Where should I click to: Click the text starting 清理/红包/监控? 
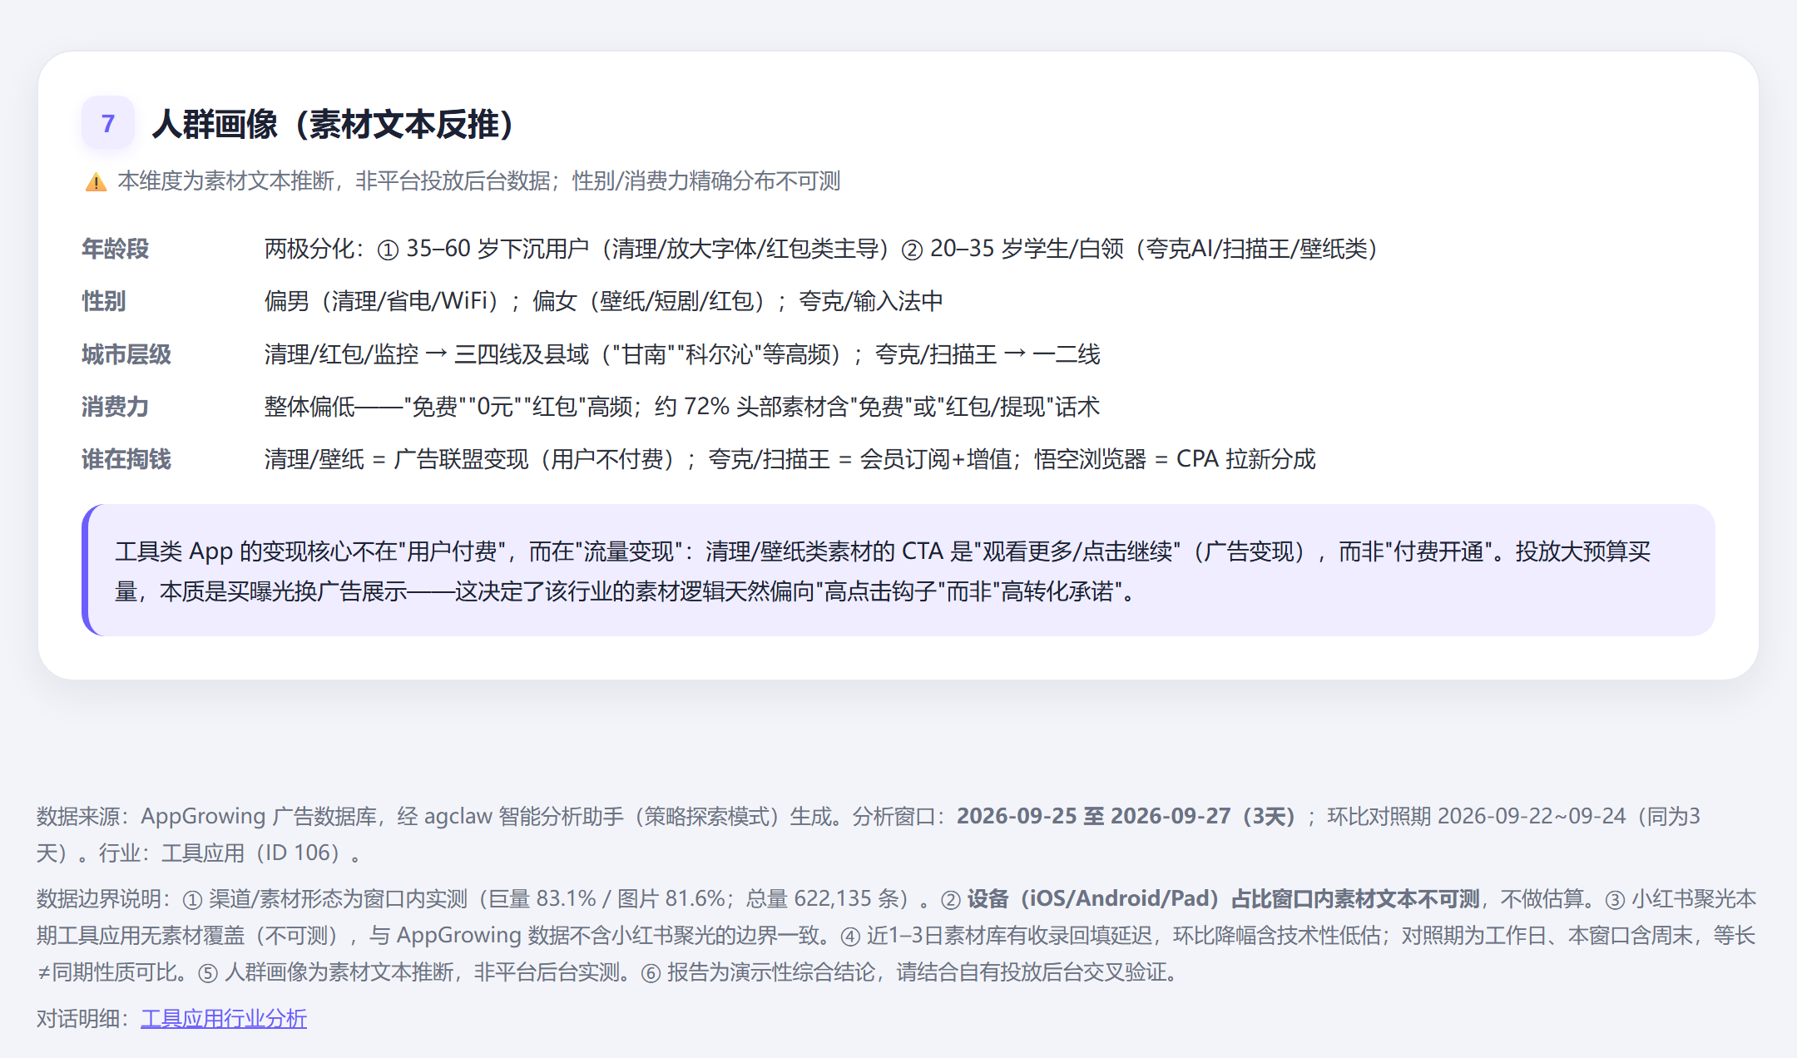click(682, 354)
